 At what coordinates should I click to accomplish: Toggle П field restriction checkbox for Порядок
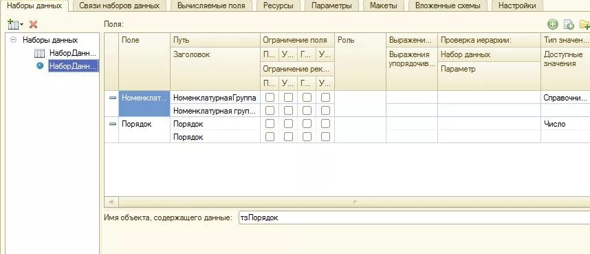tap(270, 124)
